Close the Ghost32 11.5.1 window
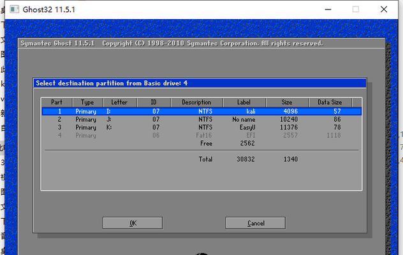Image resolution: width=403 pixels, height=255 pixels. [384, 9]
